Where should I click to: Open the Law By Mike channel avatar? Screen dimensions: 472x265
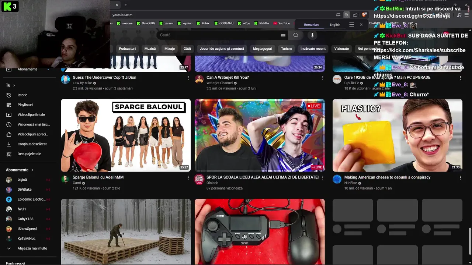[x=65, y=79]
